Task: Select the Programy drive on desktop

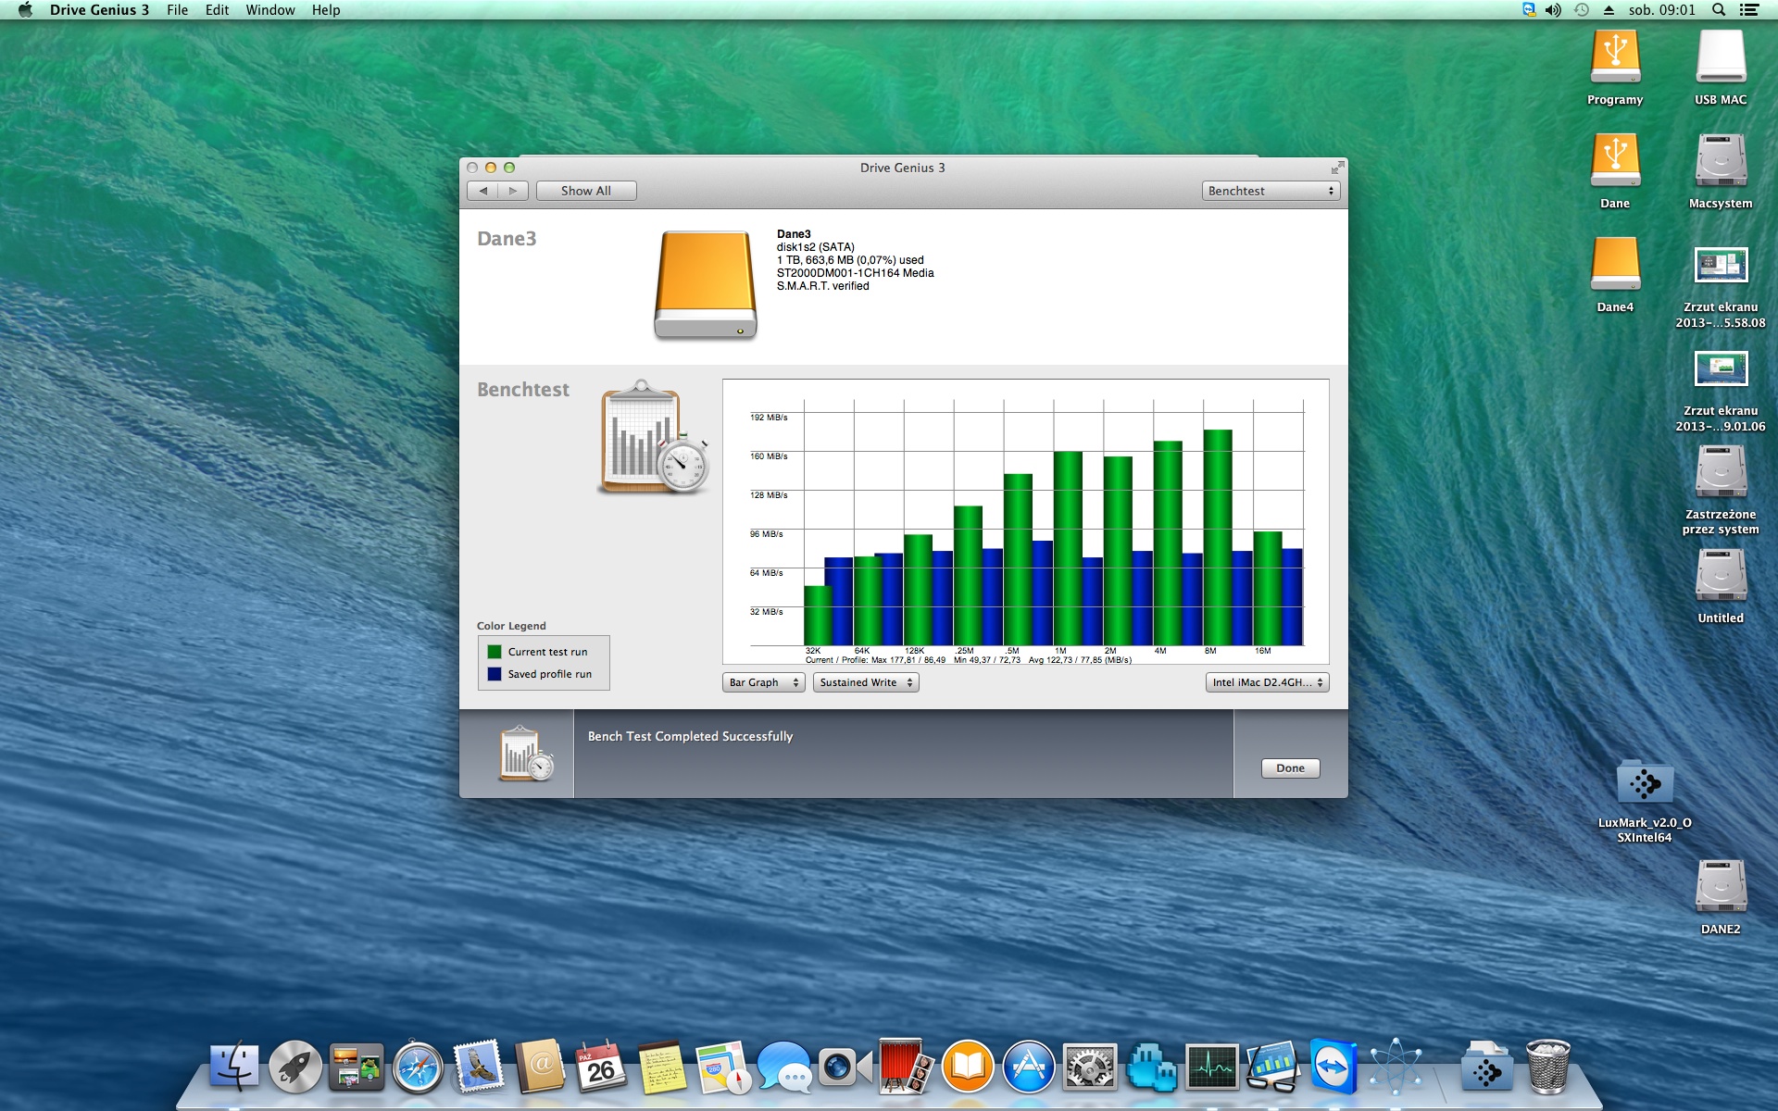Action: (x=1615, y=68)
